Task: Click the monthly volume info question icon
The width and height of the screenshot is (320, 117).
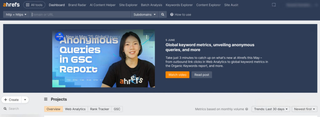Action: [x=247, y=109]
